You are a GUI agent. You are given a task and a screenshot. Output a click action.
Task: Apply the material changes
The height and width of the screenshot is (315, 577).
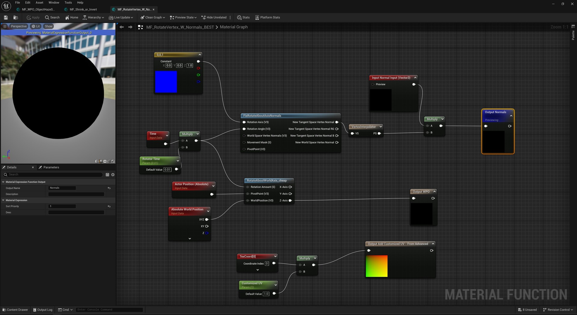[x=33, y=17]
